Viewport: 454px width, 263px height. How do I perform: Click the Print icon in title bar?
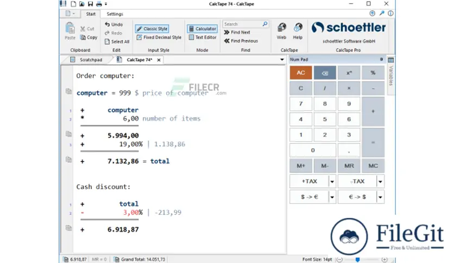coord(99,4)
